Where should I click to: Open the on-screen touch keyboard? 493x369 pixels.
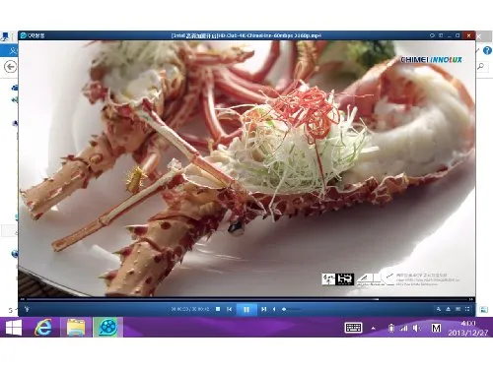[353, 328]
